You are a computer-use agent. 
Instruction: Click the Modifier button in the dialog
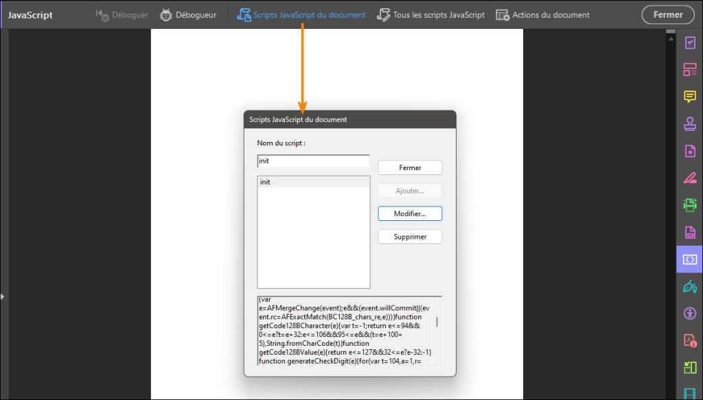(x=410, y=213)
